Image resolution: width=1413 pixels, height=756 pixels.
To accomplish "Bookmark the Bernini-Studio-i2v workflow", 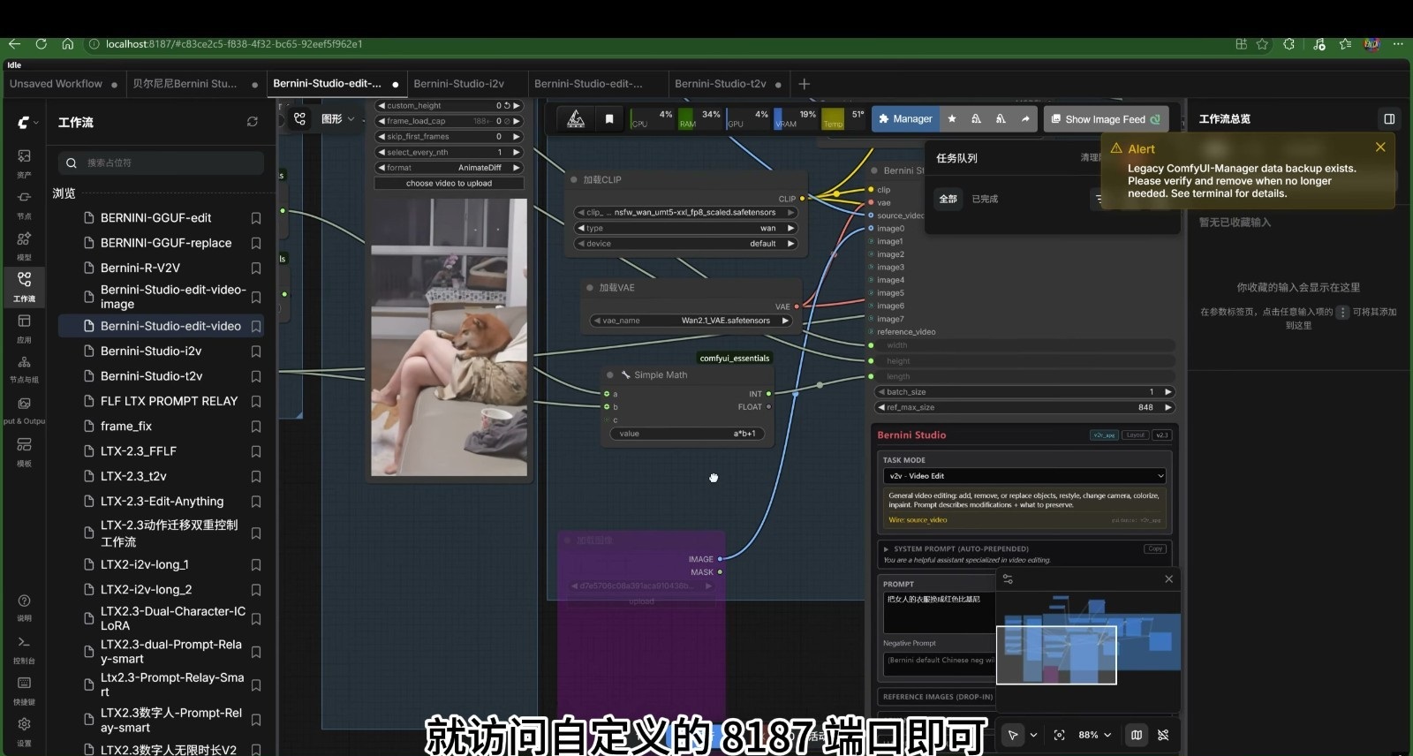I will pos(256,352).
